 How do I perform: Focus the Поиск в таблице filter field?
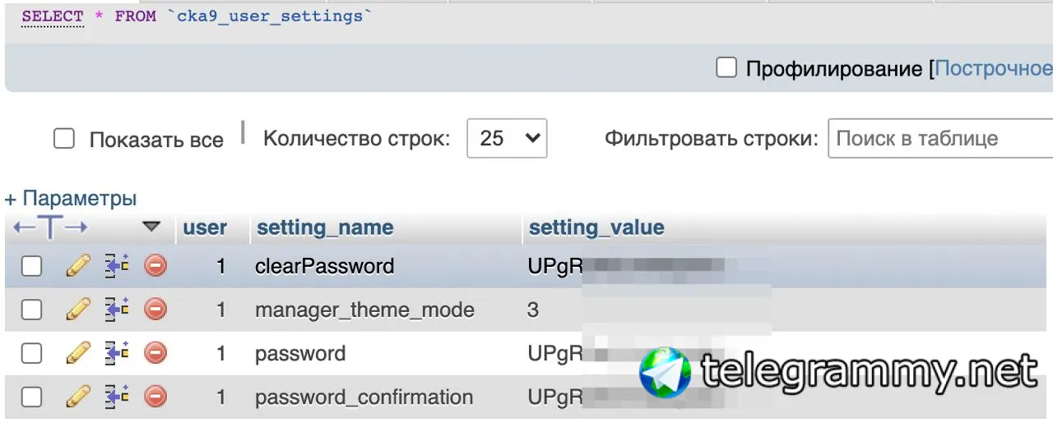click(x=940, y=138)
